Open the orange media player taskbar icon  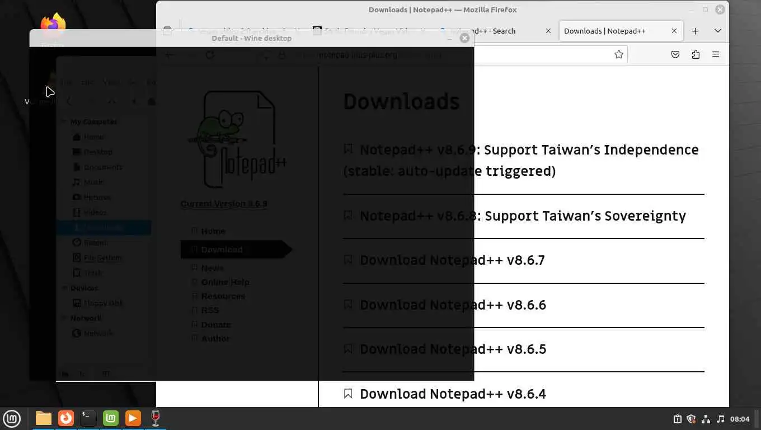point(133,418)
